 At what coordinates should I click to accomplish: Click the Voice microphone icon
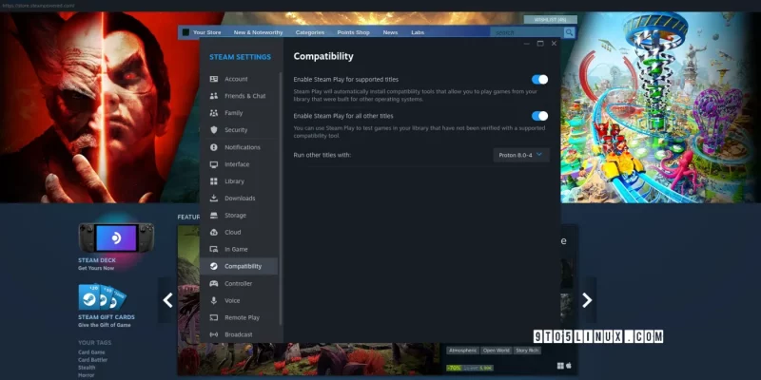(x=213, y=300)
